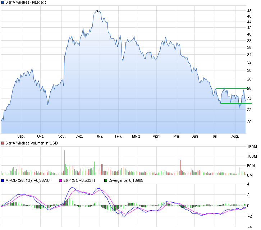261x230 pixels.
Task: Click the black peak marker at chart top
Action: click(x=98, y=11)
